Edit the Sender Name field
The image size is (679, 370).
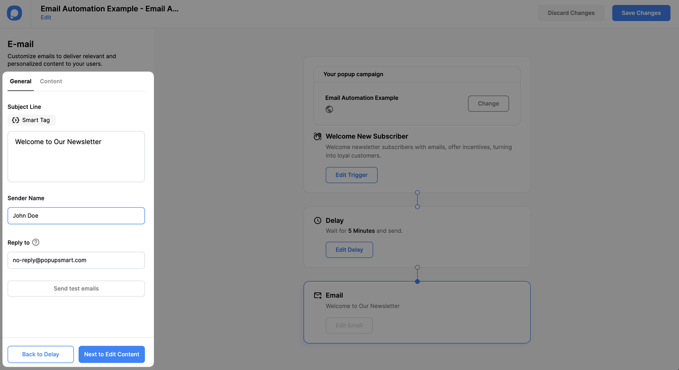[x=76, y=215]
